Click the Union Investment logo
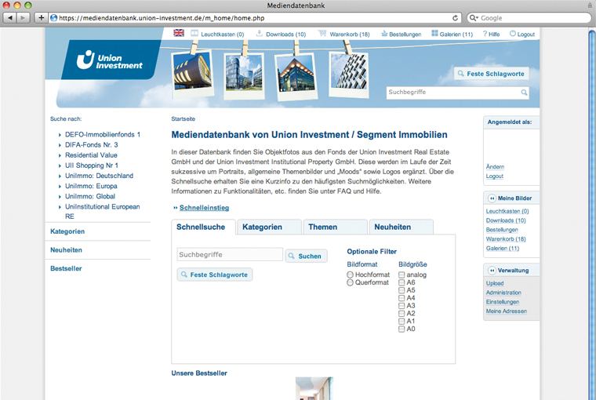The width and height of the screenshot is (596, 400). pos(110,60)
